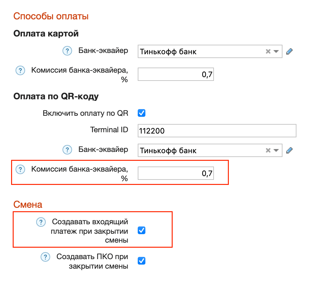Open help for Создавать входящий платеж setting
This screenshot has height=281, width=325.
click(x=41, y=222)
